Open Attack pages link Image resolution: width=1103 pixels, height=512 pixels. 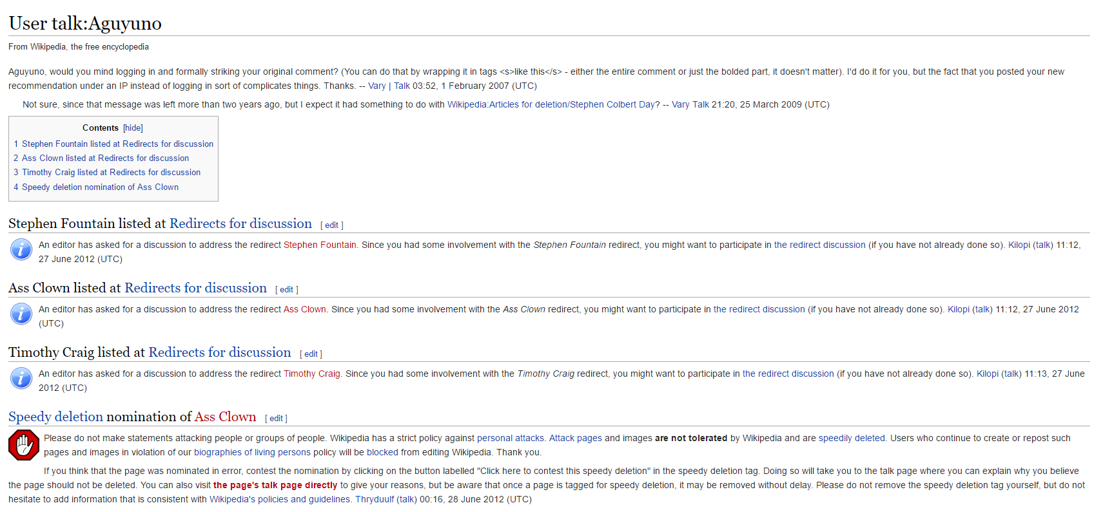[x=576, y=438]
